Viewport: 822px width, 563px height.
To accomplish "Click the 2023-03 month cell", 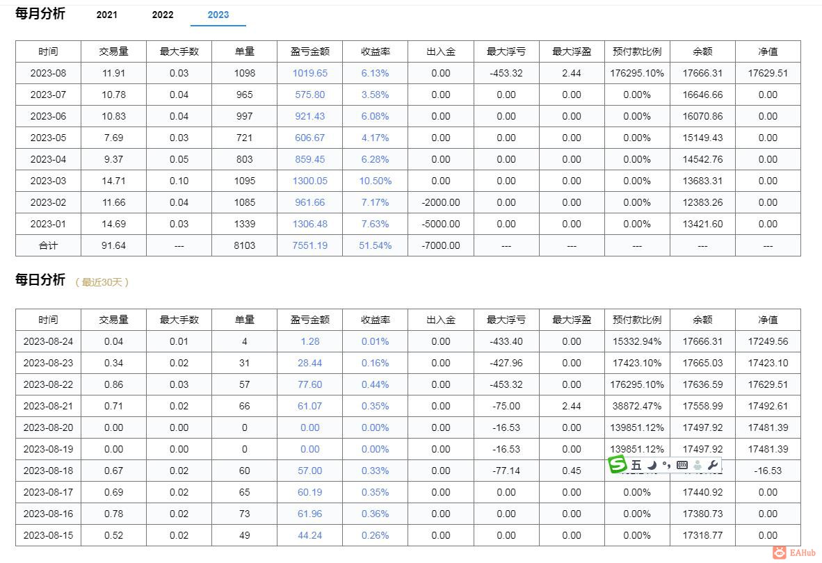I will point(49,181).
